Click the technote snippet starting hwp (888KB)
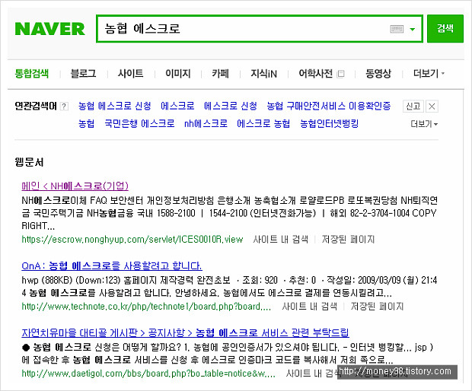This screenshot has height=391, width=472. tap(229, 287)
